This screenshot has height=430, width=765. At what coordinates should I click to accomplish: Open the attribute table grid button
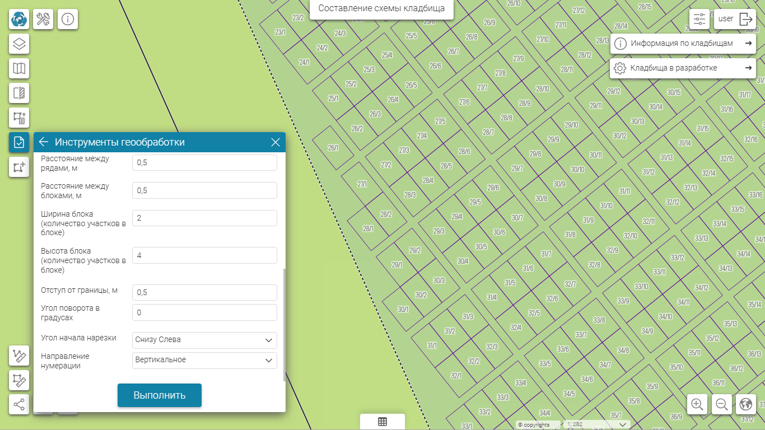pos(382,422)
